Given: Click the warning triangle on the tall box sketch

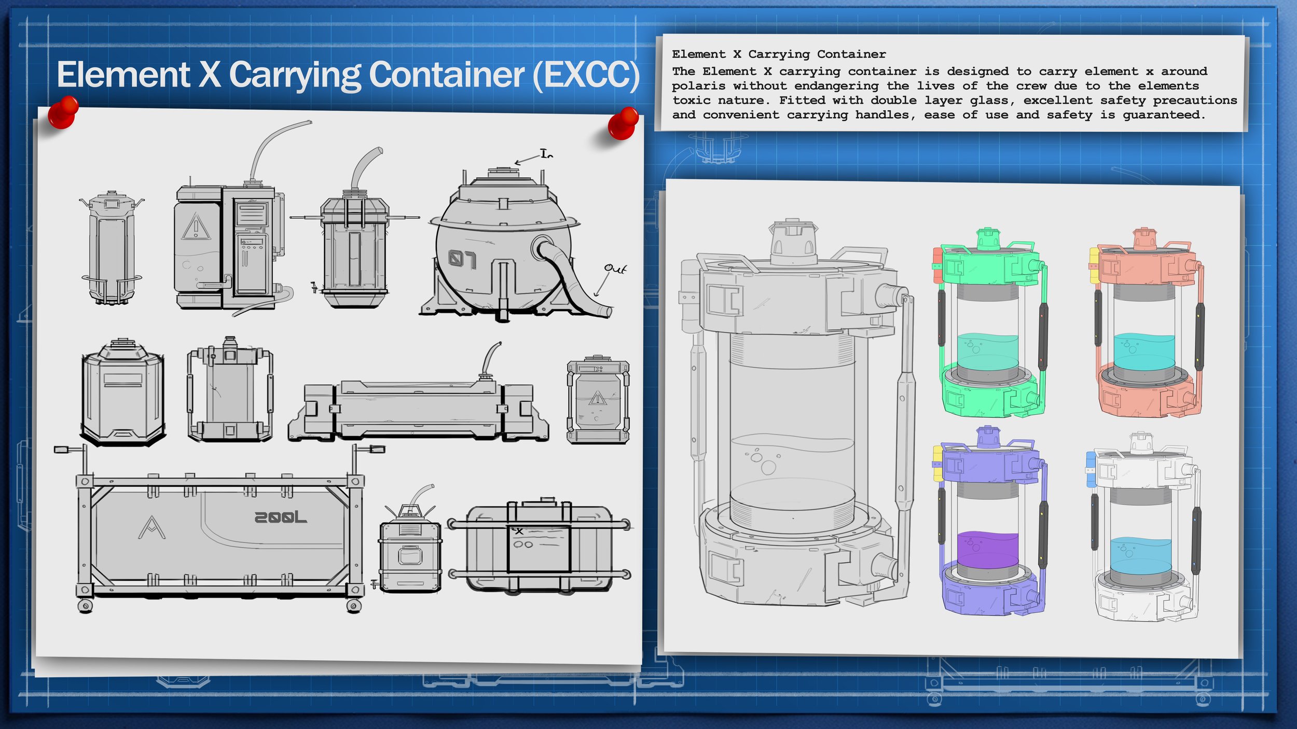Looking at the screenshot, I should (x=196, y=226).
